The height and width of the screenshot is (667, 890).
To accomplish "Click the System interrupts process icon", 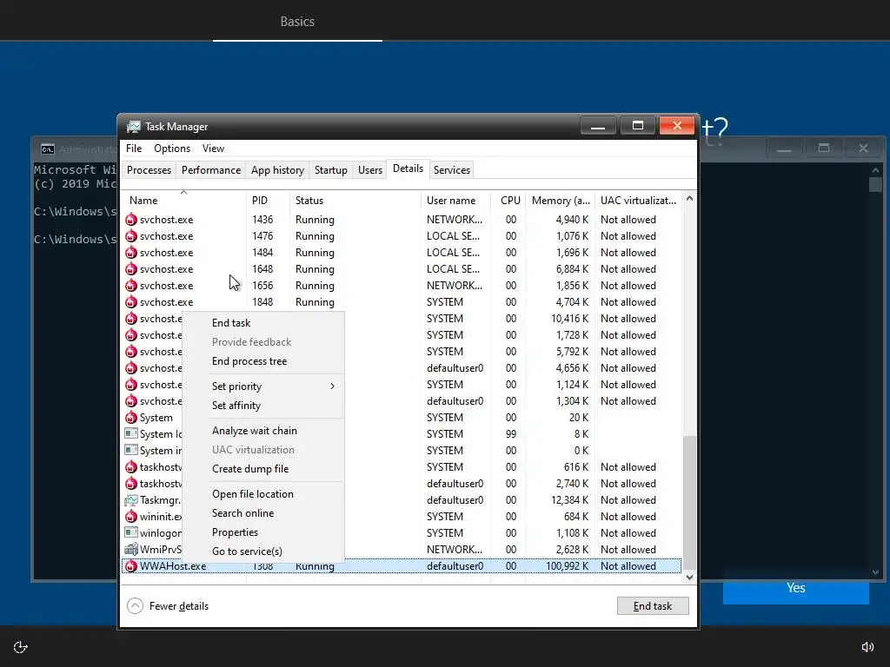I will click(x=131, y=451).
